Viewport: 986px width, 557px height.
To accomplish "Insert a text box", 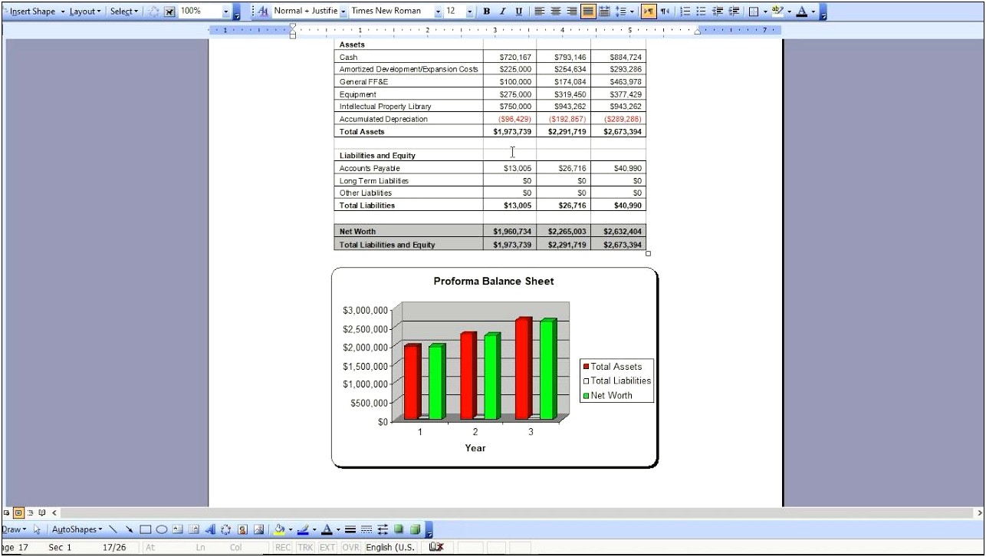I will pyautogui.click(x=178, y=529).
